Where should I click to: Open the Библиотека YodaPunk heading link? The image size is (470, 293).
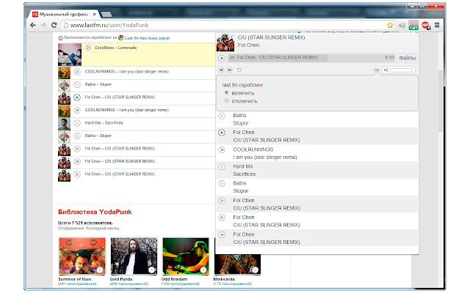95,212
